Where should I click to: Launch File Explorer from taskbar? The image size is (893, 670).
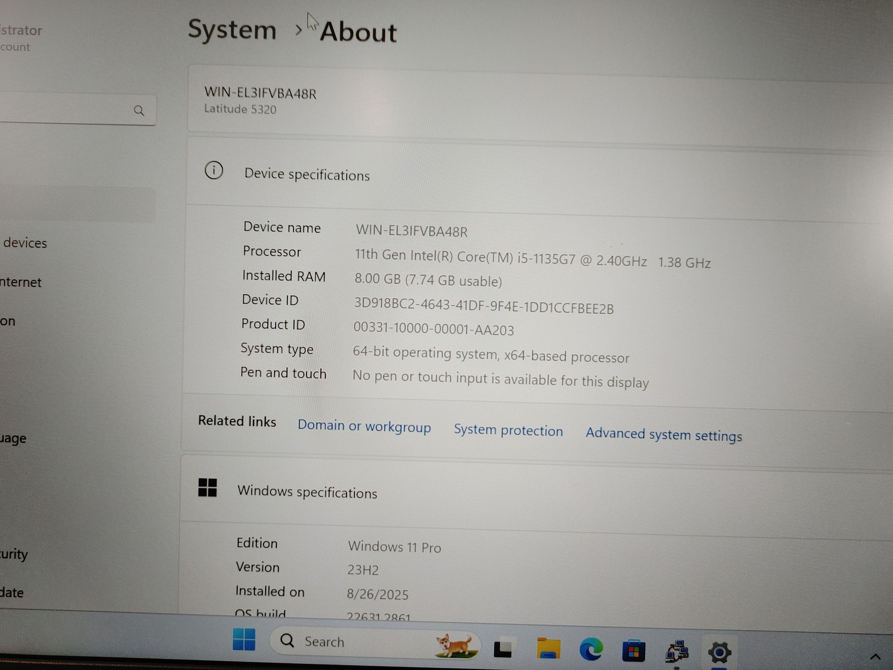548,648
